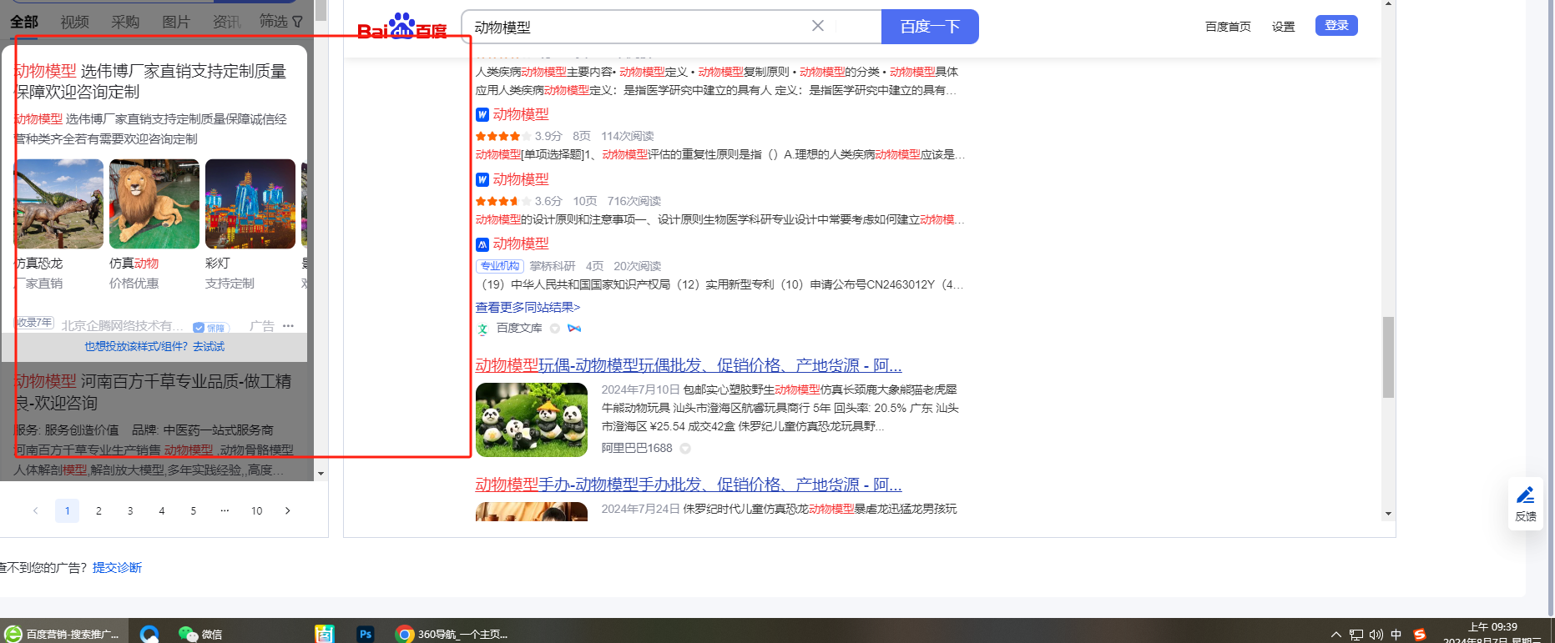Click the 也想投放该样式/组件? 去试试 link

pos(154,346)
